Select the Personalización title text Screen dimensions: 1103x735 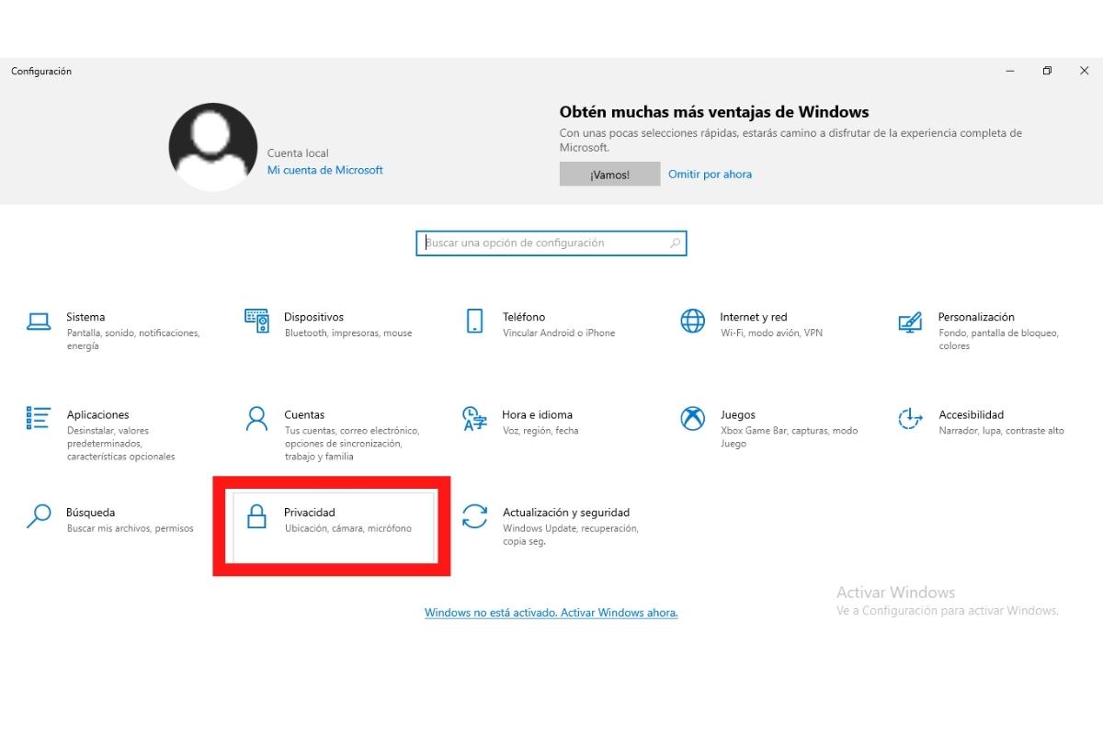[x=976, y=317]
